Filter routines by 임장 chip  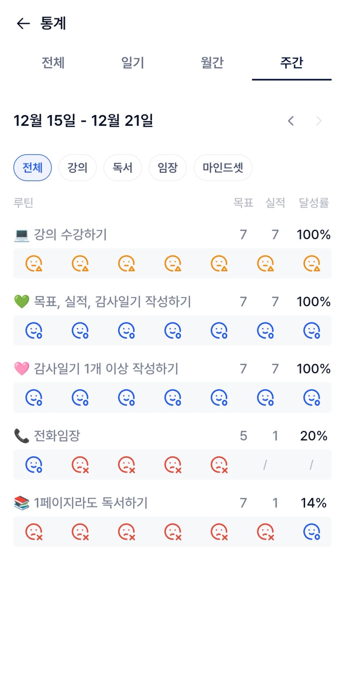click(167, 167)
